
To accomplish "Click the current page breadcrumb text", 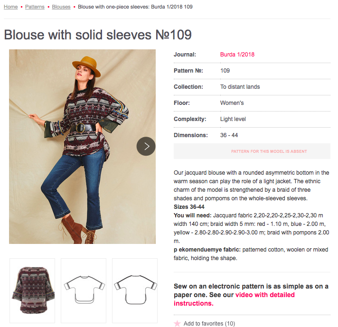I will tap(135, 7).
